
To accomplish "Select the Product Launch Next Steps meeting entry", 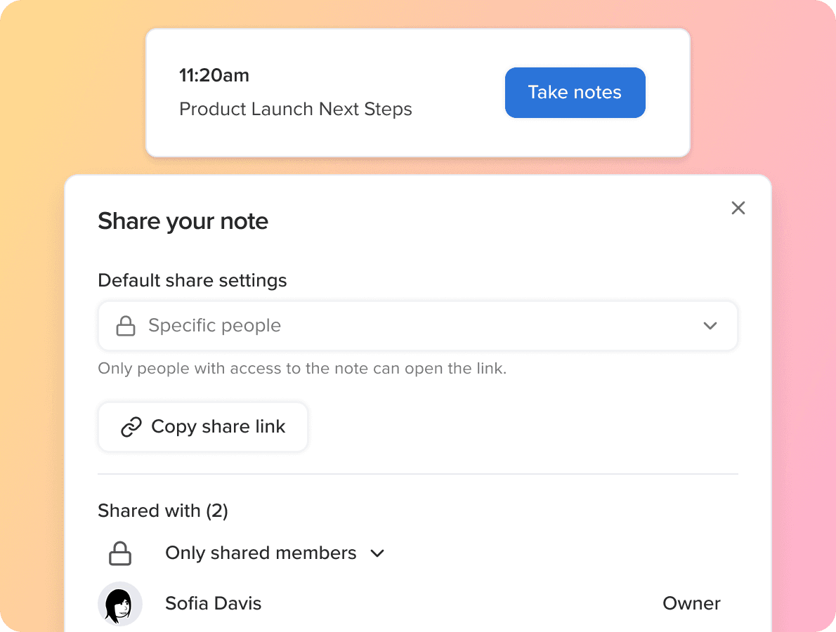I will pos(296,109).
